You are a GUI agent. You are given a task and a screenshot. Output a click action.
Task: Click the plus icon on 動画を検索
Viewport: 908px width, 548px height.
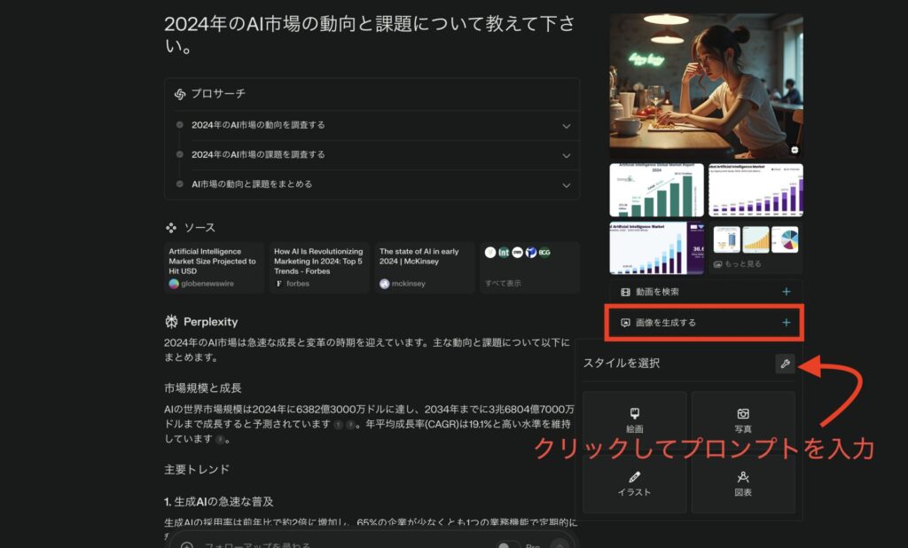click(786, 292)
